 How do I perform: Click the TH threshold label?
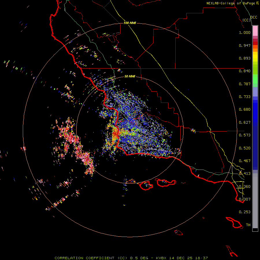pyautogui.click(x=248, y=225)
